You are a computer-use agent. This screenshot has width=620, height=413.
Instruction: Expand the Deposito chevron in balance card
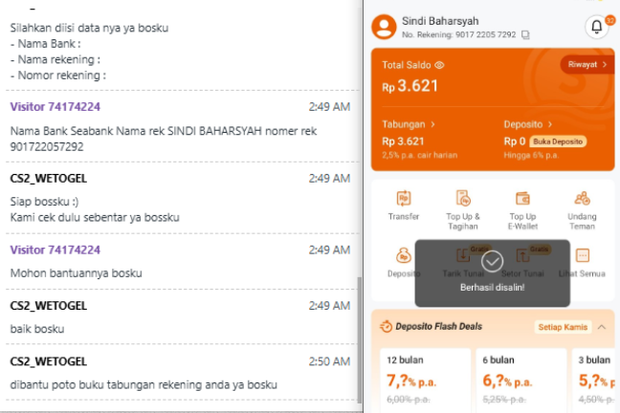pyautogui.click(x=549, y=124)
